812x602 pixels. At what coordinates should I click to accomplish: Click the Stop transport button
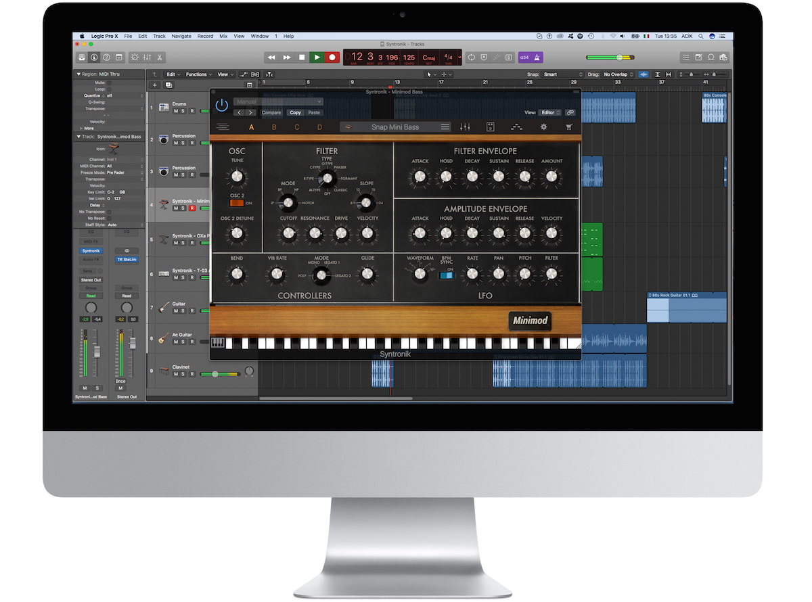click(x=302, y=57)
